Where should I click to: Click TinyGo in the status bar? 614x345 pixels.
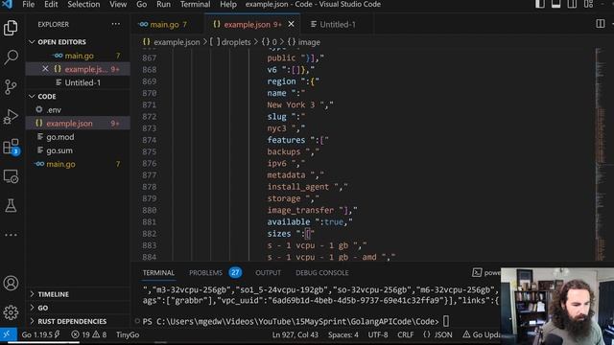[128, 334]
